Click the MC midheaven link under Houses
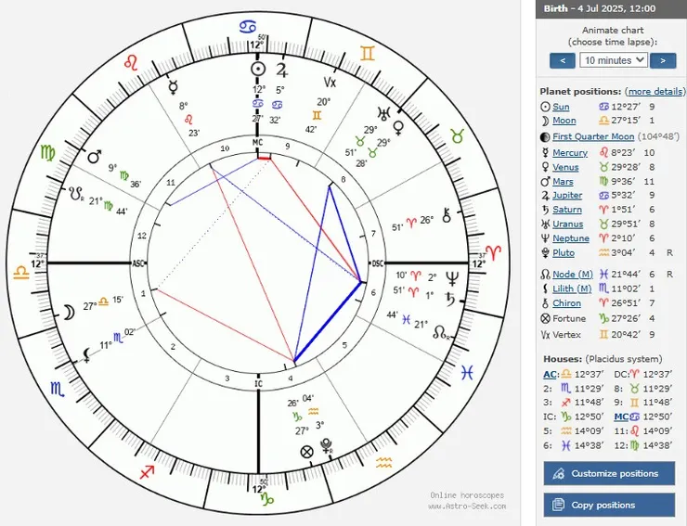The height and width of the screenshot is (526, 687). [621, 417]
